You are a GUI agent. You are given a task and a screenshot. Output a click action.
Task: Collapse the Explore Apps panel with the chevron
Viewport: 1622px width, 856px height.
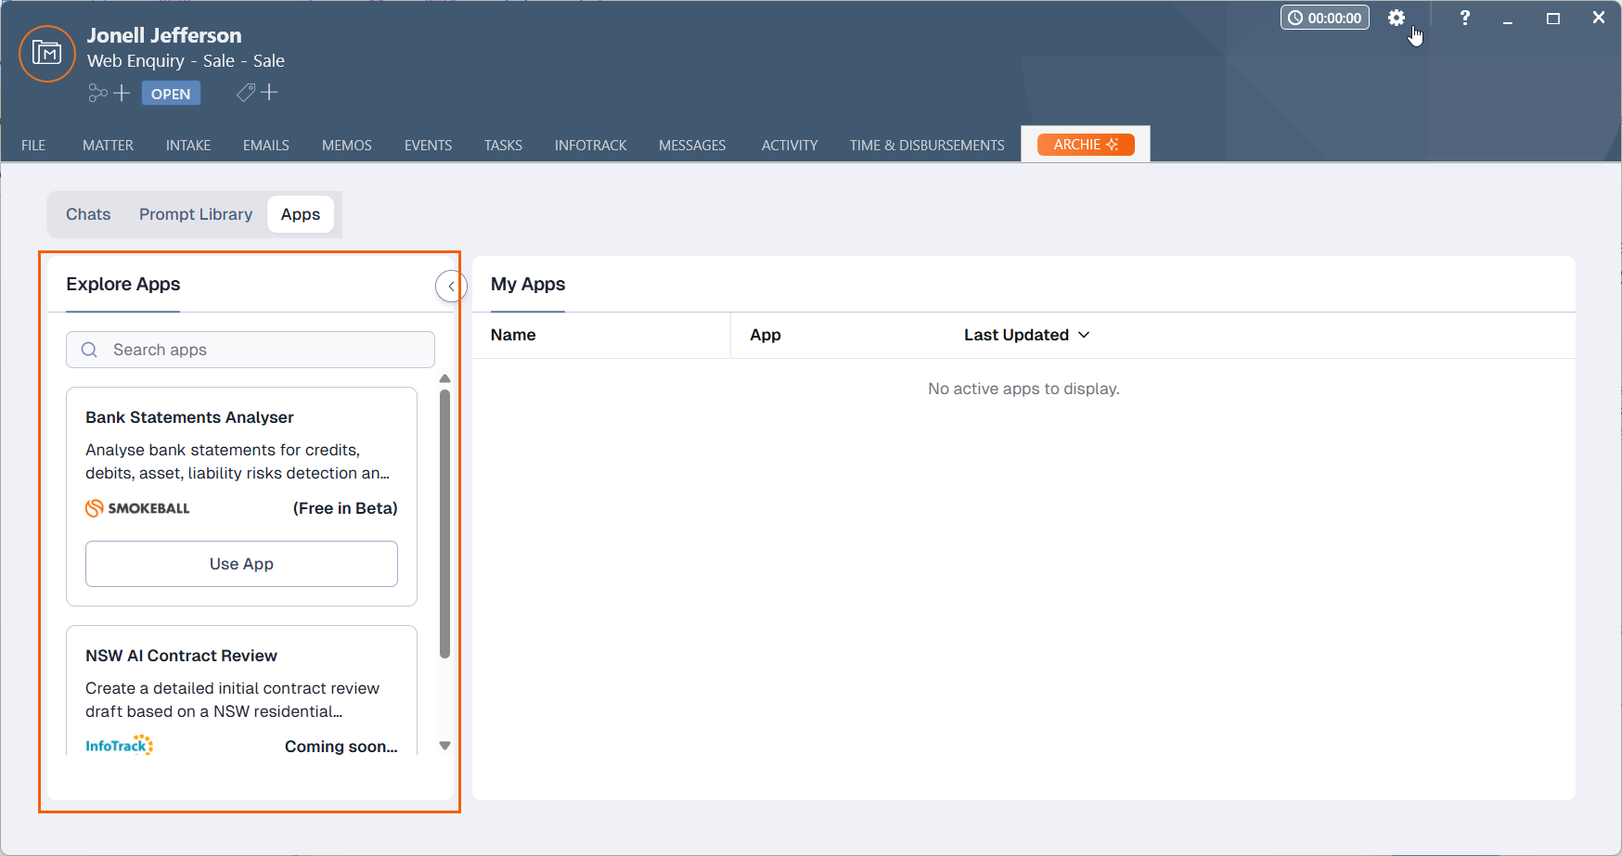click(451, 286)
